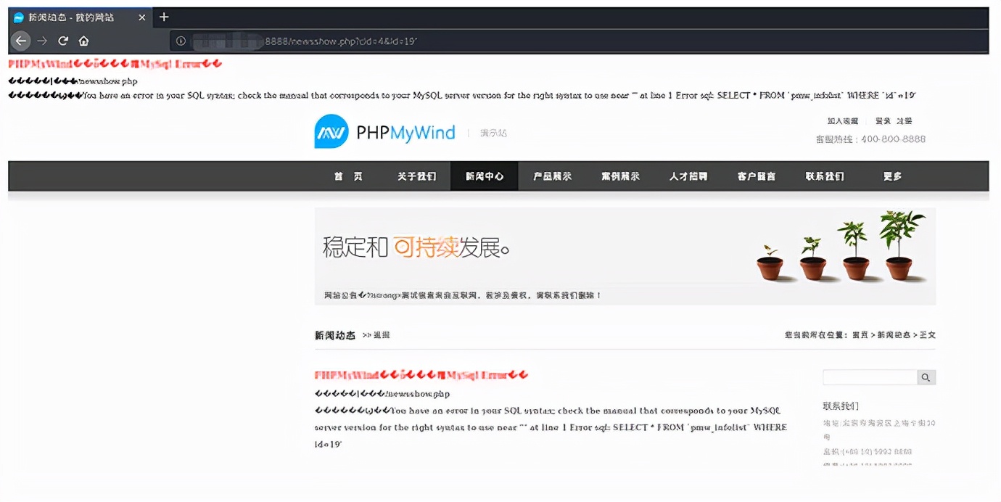This screenshot has width=1001, height=502.
Task: Expand the 更多 navigation item
Action: (x=893, y=176)
